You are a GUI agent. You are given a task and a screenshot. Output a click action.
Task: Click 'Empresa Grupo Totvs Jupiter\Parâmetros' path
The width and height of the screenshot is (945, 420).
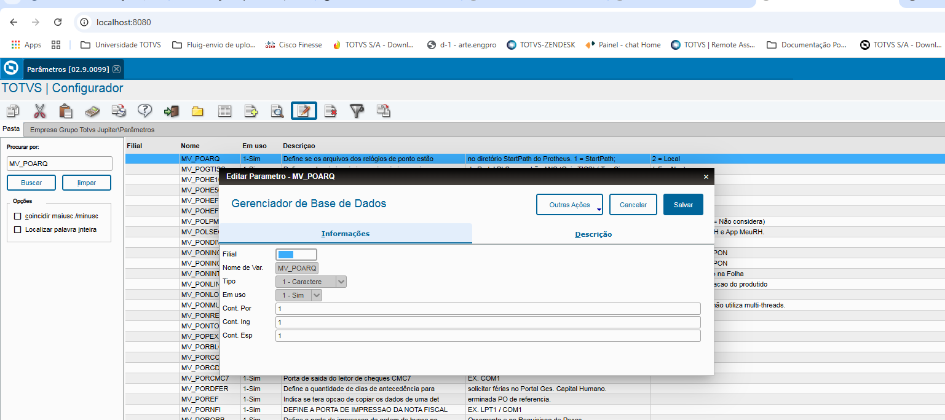(92, 130)
